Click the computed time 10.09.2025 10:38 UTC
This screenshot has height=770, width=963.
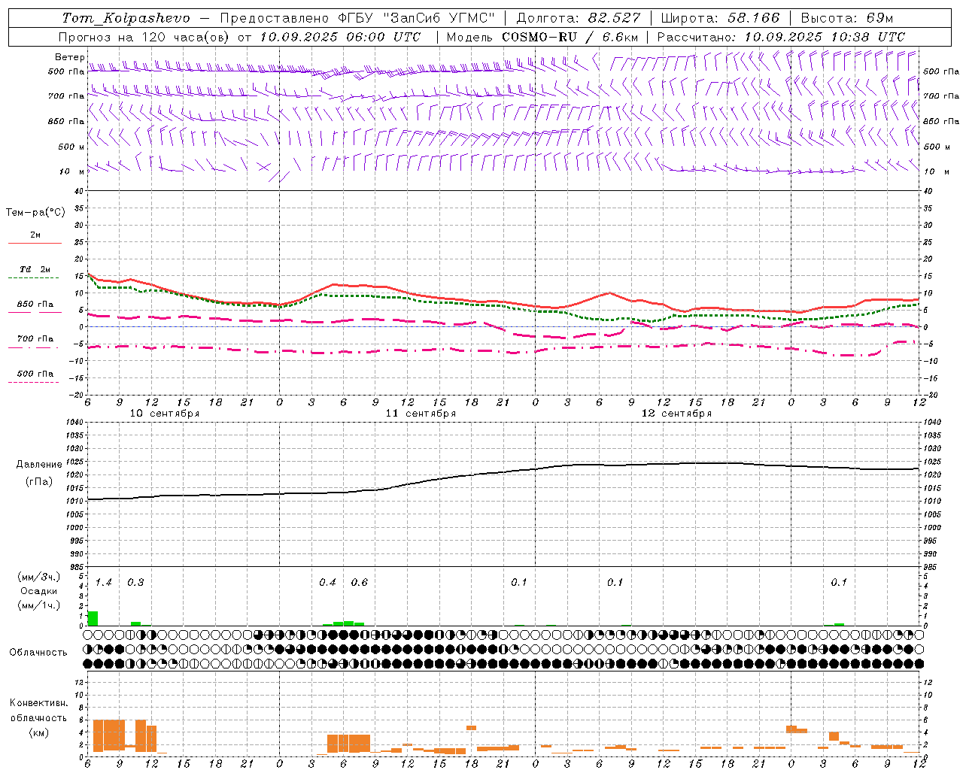click(x=825, y=37)
